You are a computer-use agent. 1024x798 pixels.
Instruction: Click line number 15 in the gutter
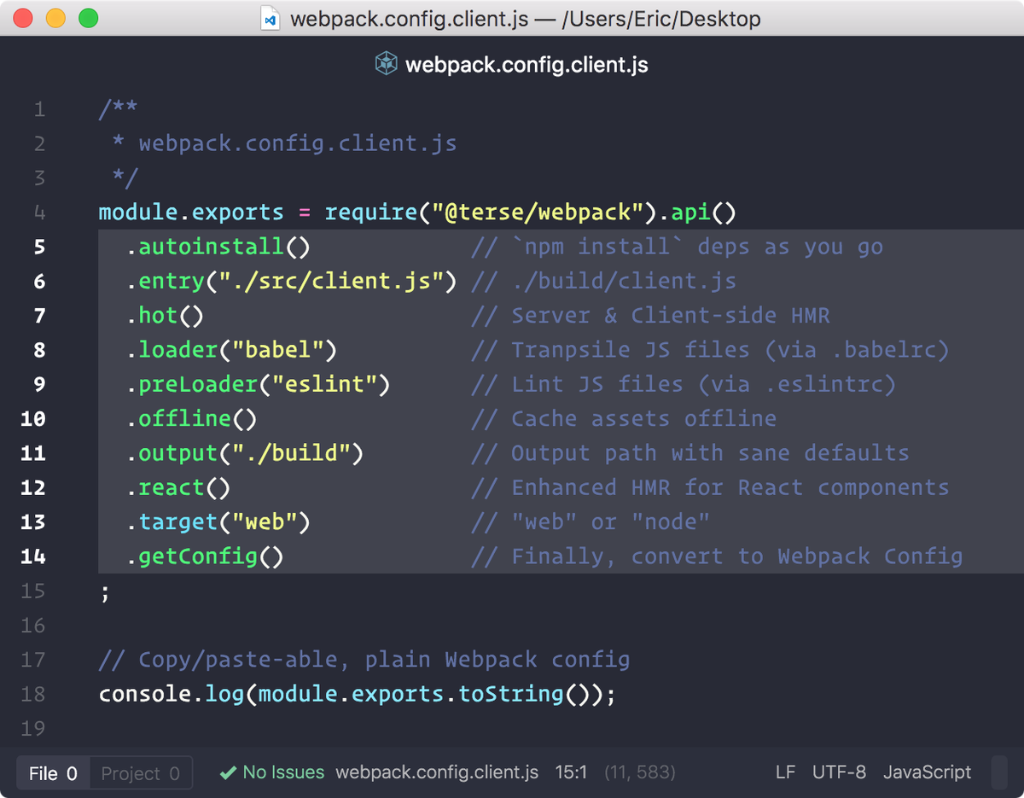coord(33,591)
